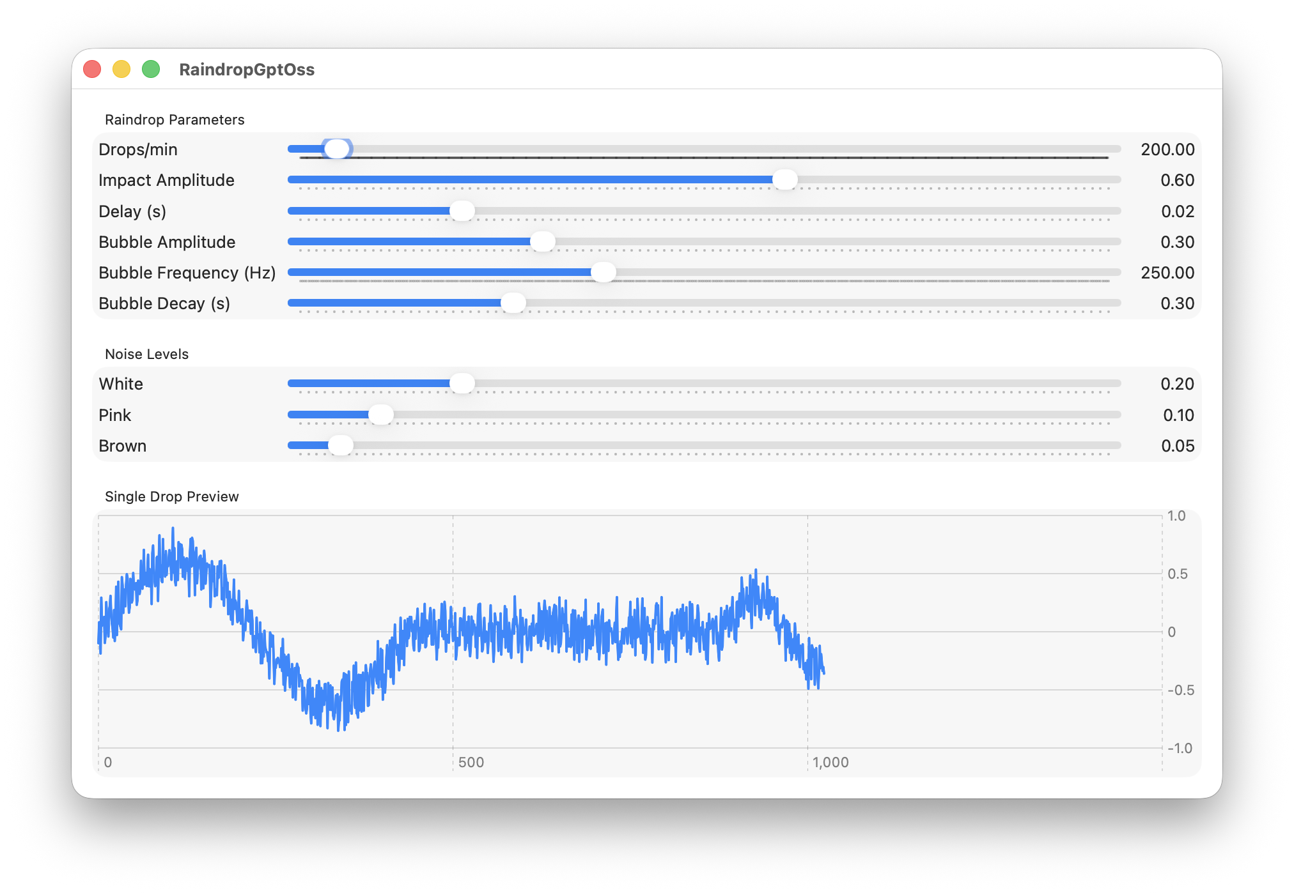1294x893 pixels.
Task: Click the Delay (s) slider knob
Action: coord(462,211)
